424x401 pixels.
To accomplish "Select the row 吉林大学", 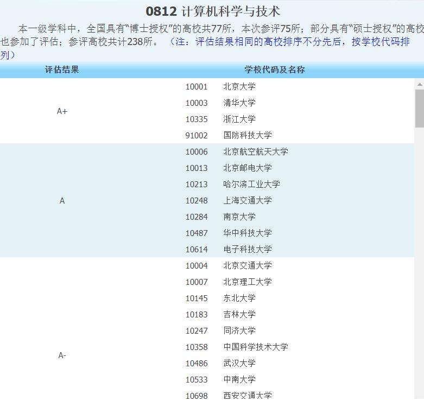I will (x=239, y=314).
